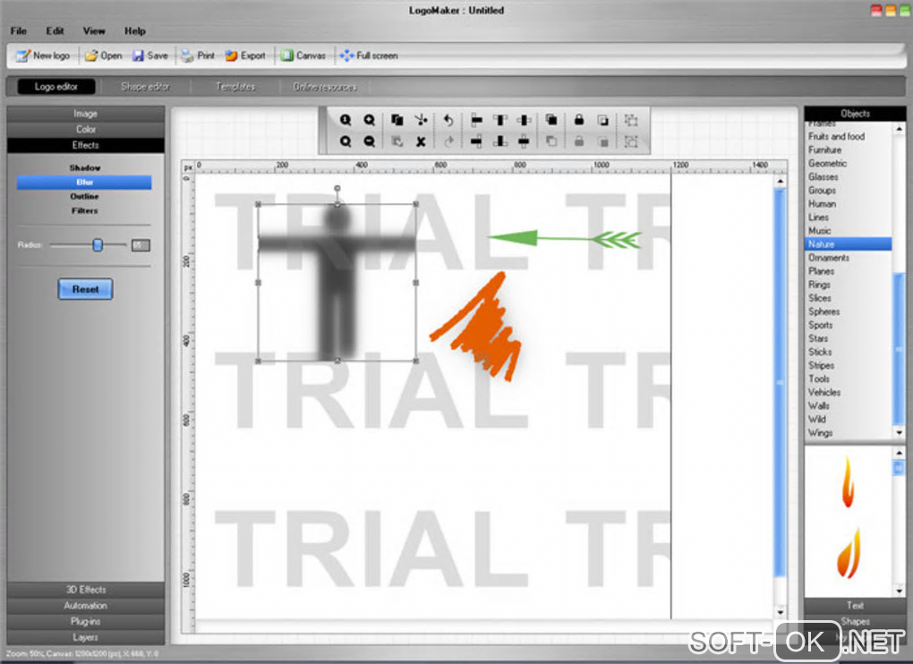Open the Edit menu

coord(55,30)
